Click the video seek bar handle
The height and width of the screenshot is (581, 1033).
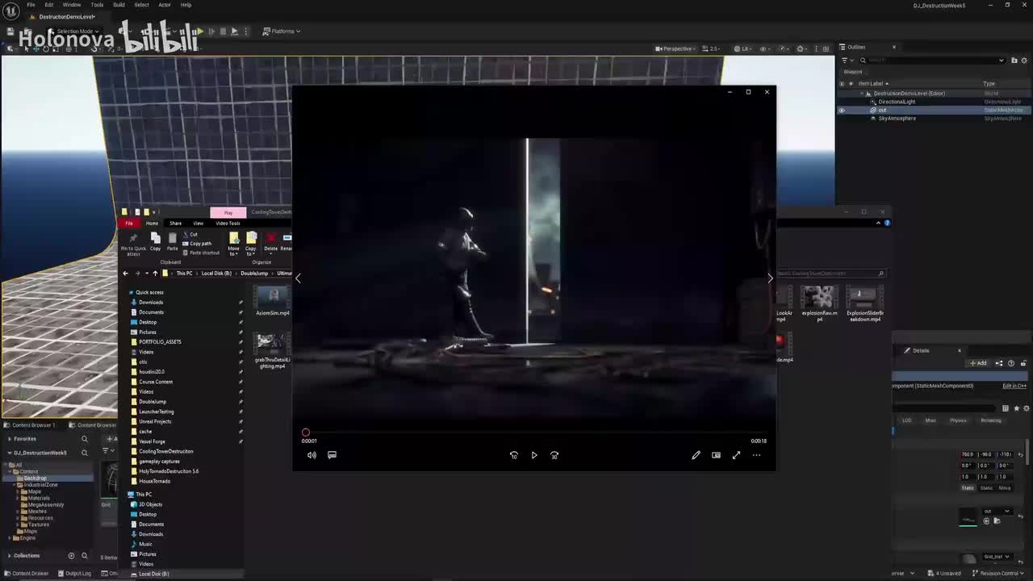click(x=306, y=433)
